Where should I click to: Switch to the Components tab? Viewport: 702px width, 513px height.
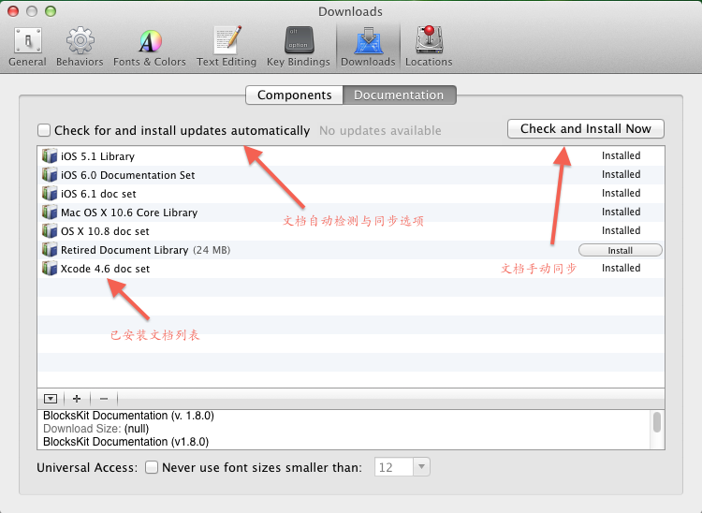pyautogui.click(x=294, y=95)
